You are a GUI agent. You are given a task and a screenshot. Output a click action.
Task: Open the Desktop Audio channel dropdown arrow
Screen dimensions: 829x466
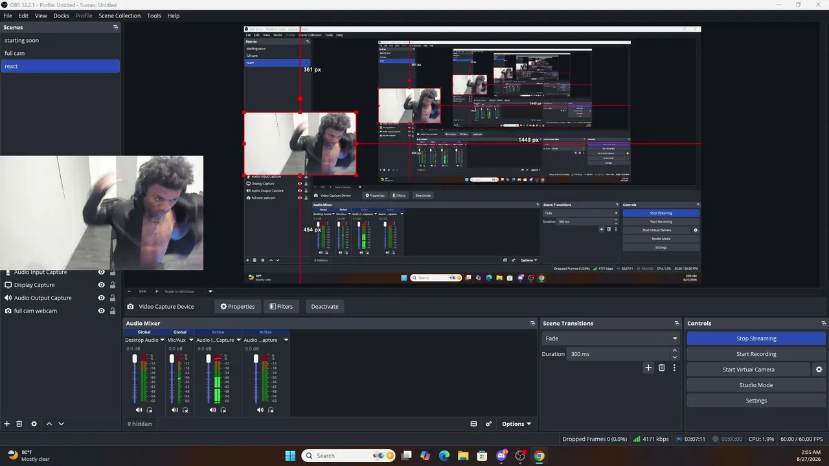pos(161,340)
